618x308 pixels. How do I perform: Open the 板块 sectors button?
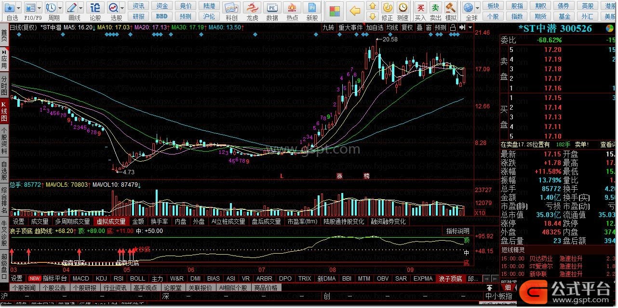coord(493,6)
